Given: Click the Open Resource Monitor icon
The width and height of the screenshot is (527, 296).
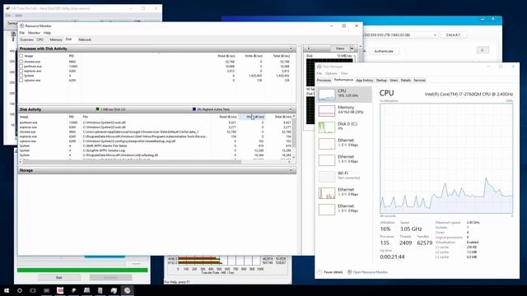Looking at the screenshot, I should (x=349, y=272).
